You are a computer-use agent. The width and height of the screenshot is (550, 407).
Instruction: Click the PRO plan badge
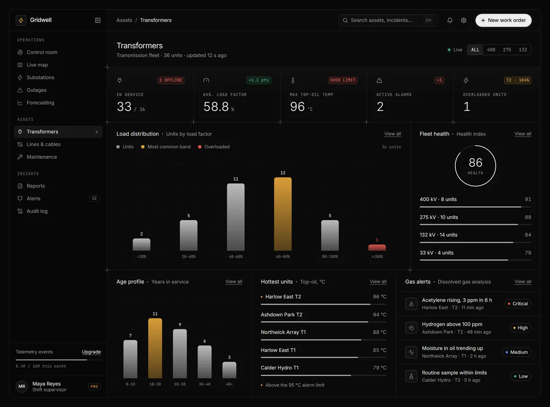[x=94, y=386]
